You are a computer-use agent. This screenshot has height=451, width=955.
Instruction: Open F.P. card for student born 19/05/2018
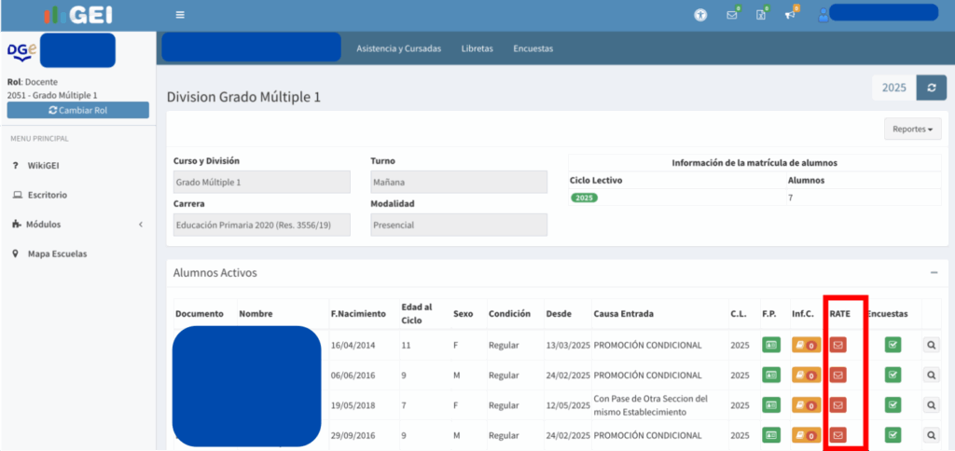[x=771, y=404]
